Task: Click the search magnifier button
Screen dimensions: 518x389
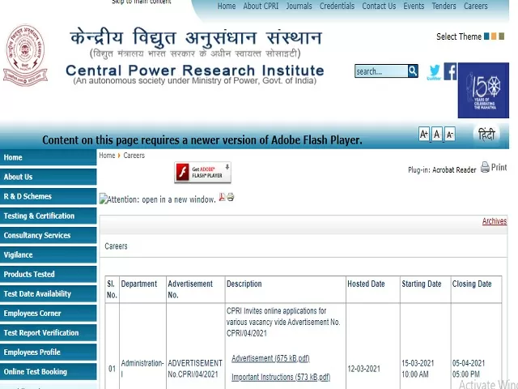Action: 413,71
